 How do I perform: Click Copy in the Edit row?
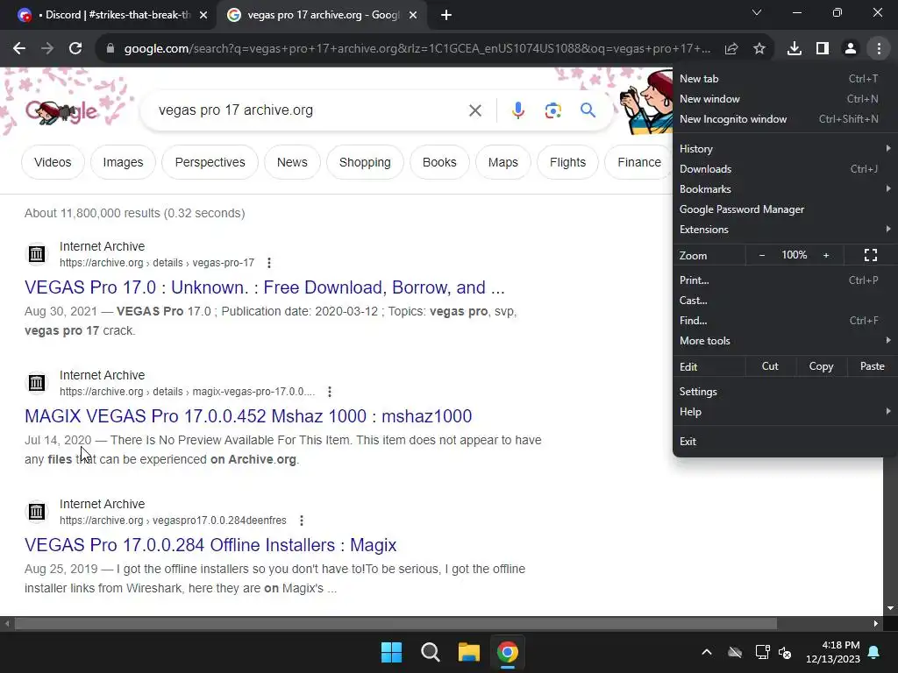coord(821,366)
